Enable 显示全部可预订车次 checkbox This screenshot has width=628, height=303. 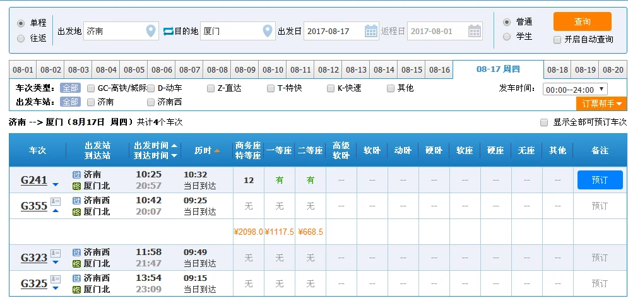[544, 122]
